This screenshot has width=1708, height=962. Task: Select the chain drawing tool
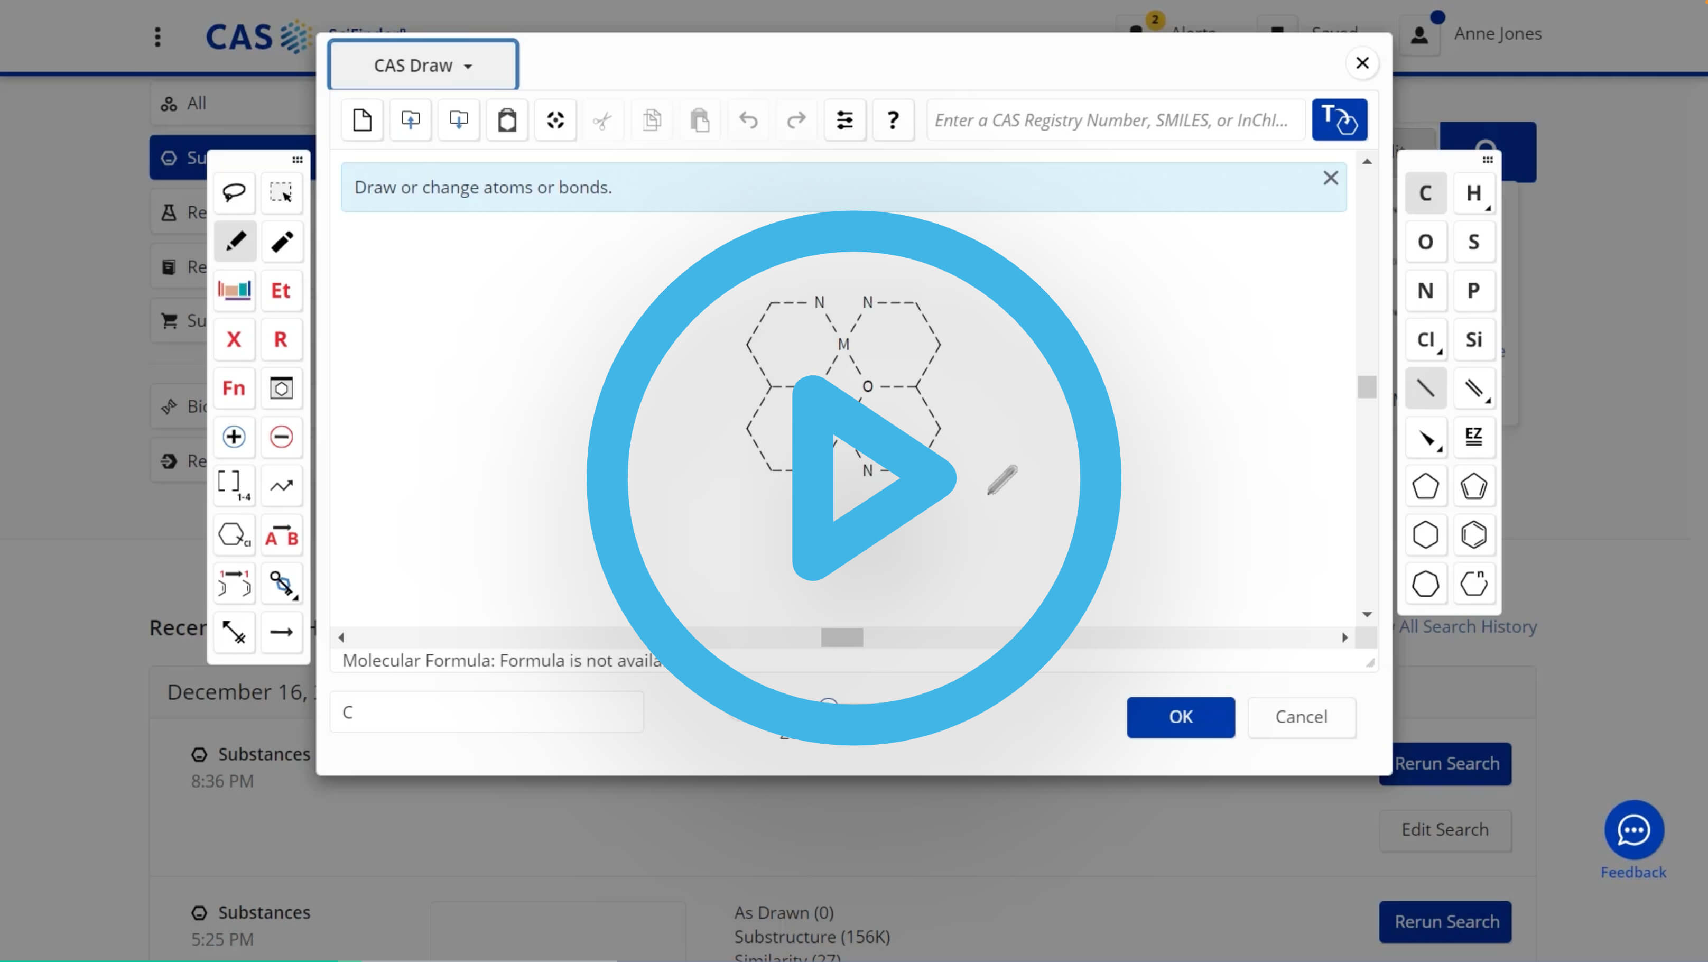tap(281, 485)
